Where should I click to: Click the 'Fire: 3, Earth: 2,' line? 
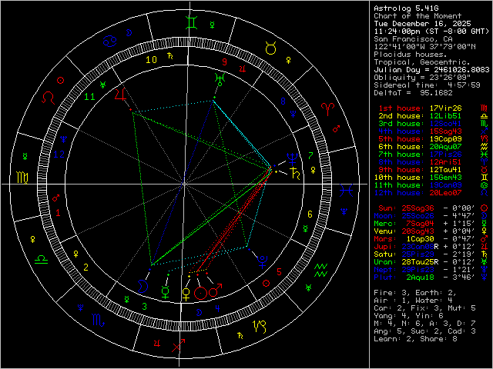point(415,292)
